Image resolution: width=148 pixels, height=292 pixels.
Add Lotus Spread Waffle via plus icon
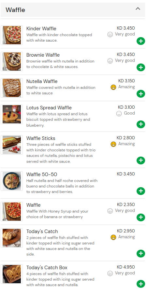pos(141,124)
